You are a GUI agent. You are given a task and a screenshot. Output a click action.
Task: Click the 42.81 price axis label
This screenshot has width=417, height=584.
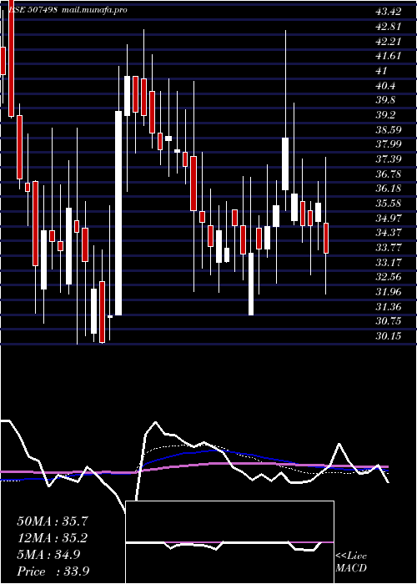point(389,27)
